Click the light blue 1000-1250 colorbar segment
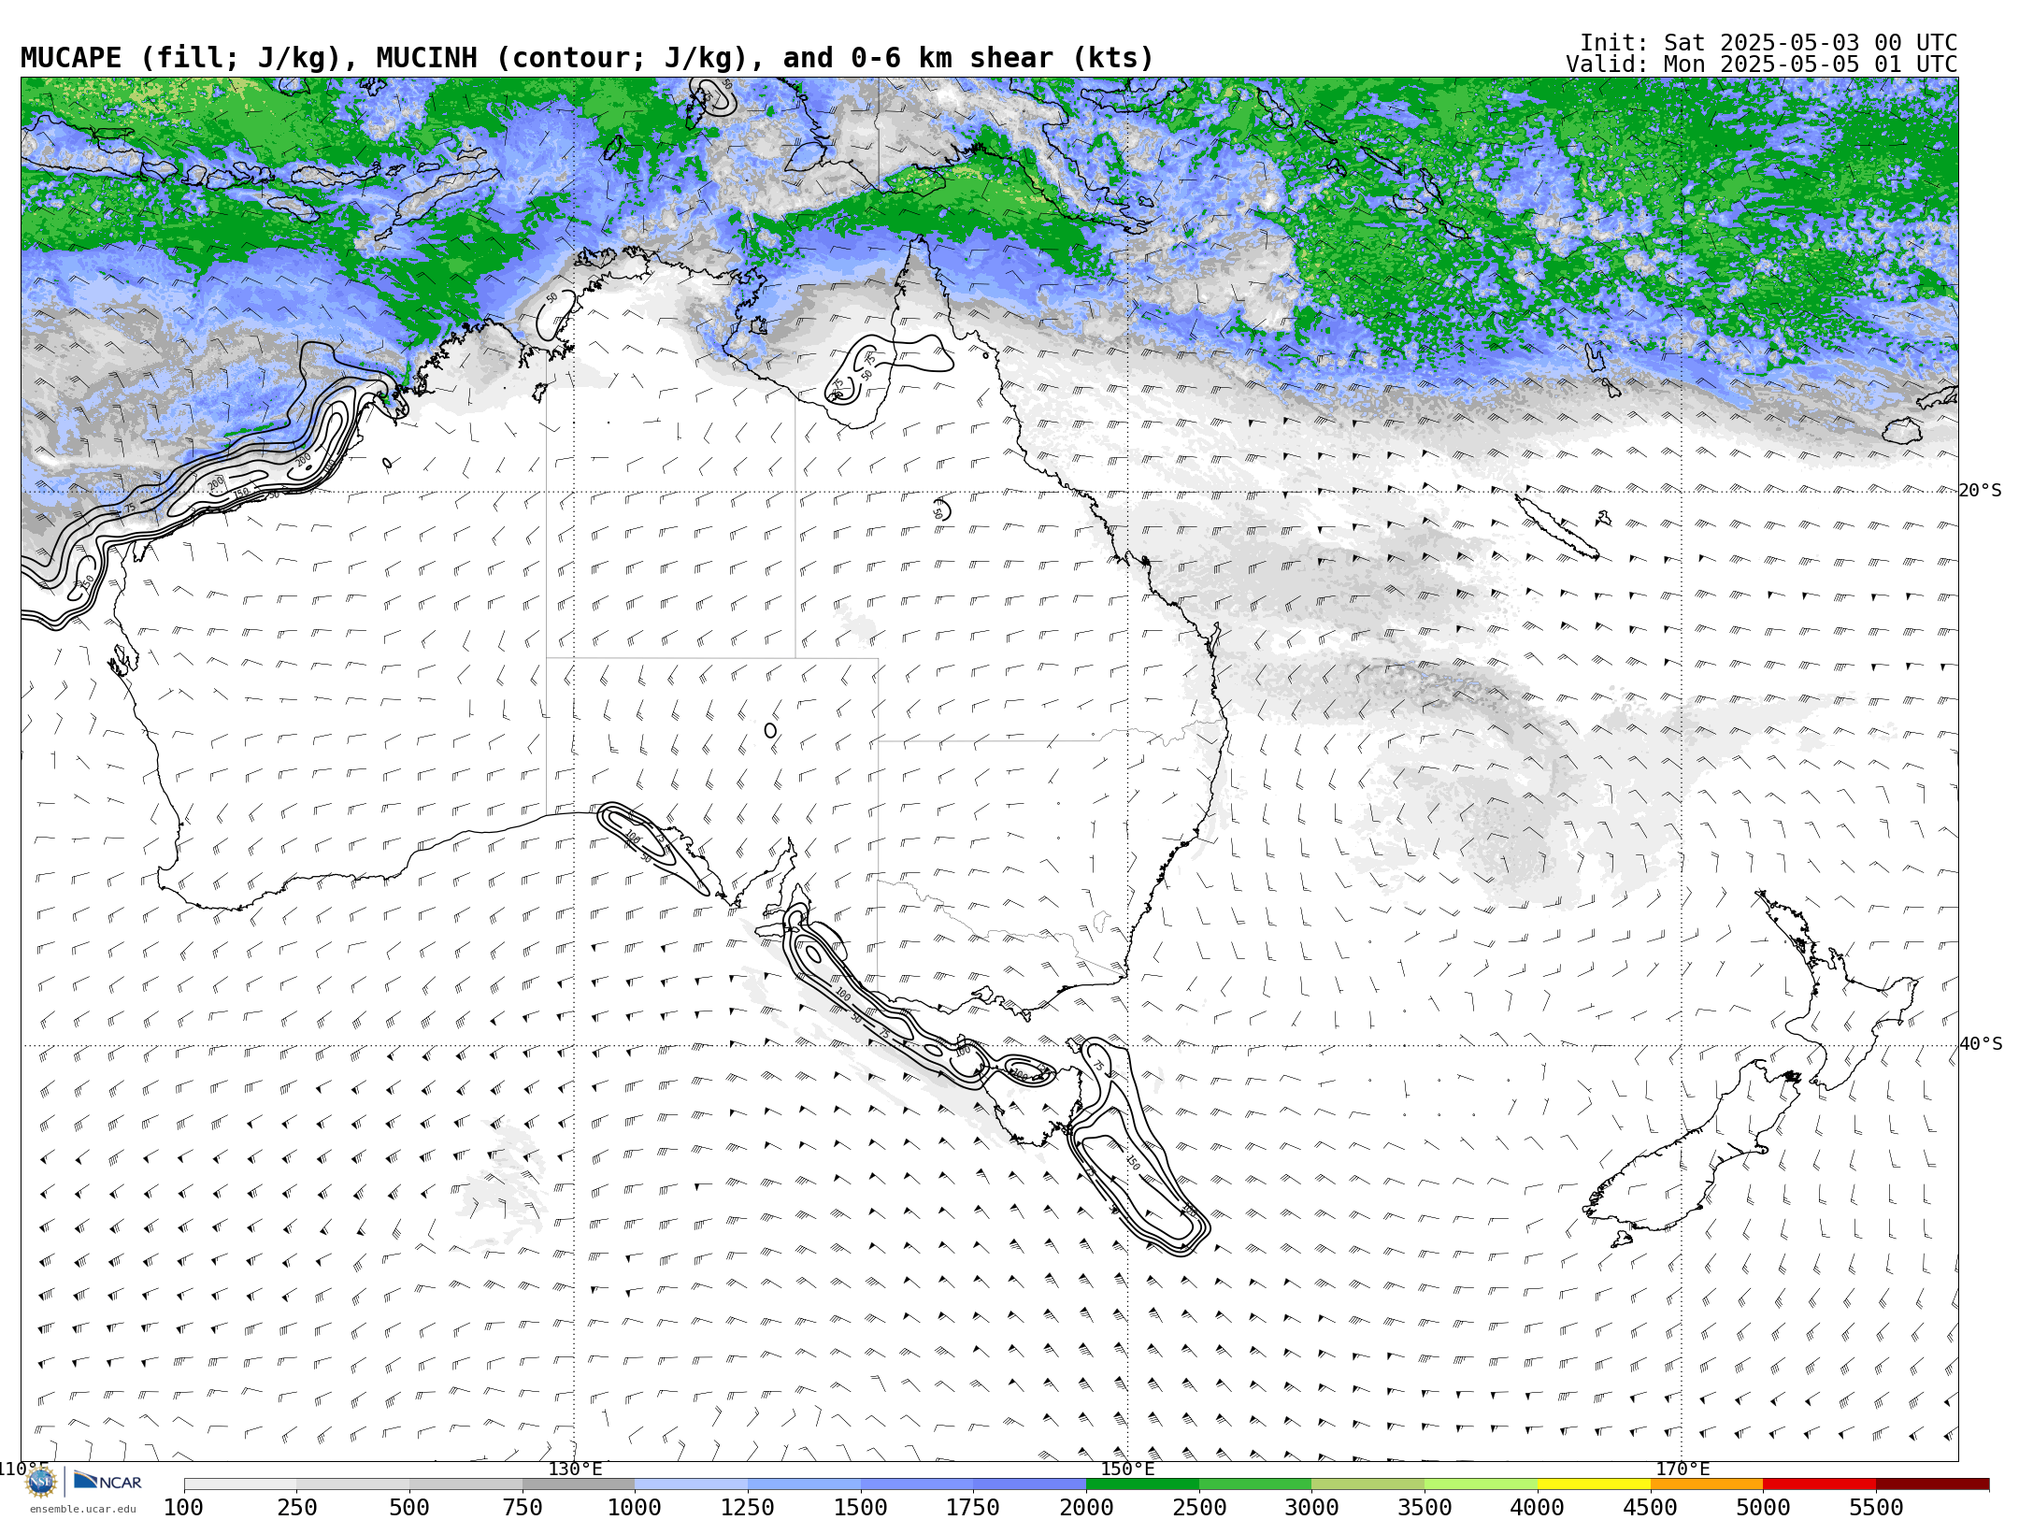The image size is (2019, 1520). tap(691, 1484)
